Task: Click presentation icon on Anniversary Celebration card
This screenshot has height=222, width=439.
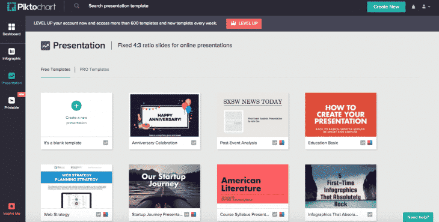Action: pyautogui.click(x=194, y=143)
